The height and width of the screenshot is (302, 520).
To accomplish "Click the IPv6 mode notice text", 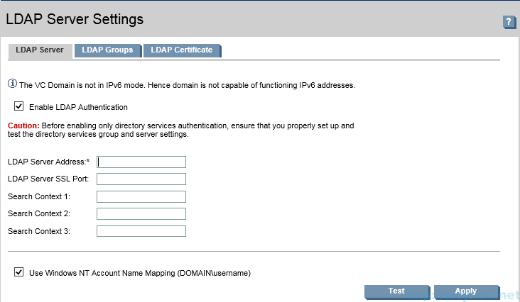I will pyautogui.click(x=187, y=85).
